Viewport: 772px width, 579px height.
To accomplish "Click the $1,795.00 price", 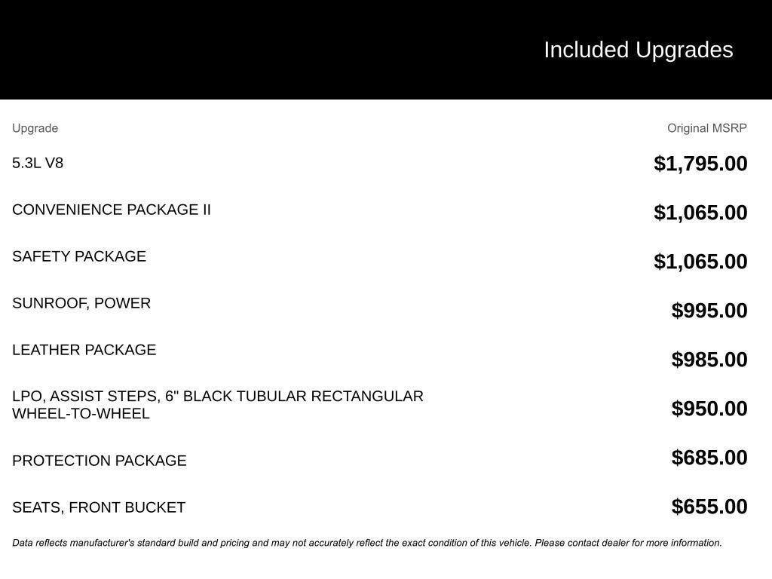I will point(700,164).
